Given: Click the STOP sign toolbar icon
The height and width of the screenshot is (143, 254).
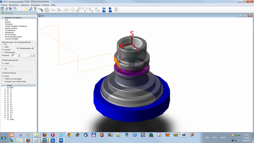Looking at the screenshot, I should (47, 10).
